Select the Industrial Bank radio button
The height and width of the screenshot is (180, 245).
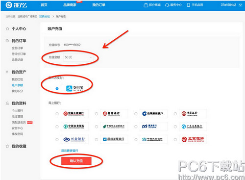57,139
